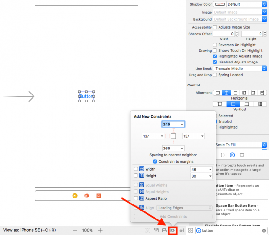Open the Align constraints icon
This screenshot has width=269, height=235.
pos(164,231)
